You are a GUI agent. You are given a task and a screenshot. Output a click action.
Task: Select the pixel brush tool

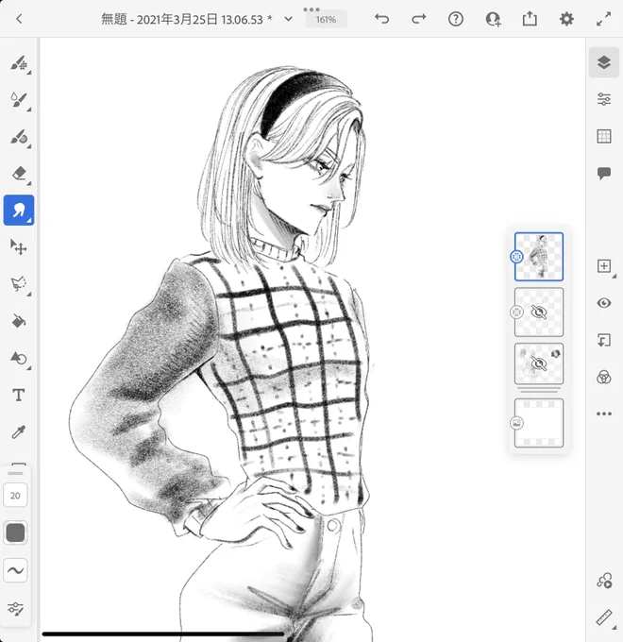tap(19, 63)
